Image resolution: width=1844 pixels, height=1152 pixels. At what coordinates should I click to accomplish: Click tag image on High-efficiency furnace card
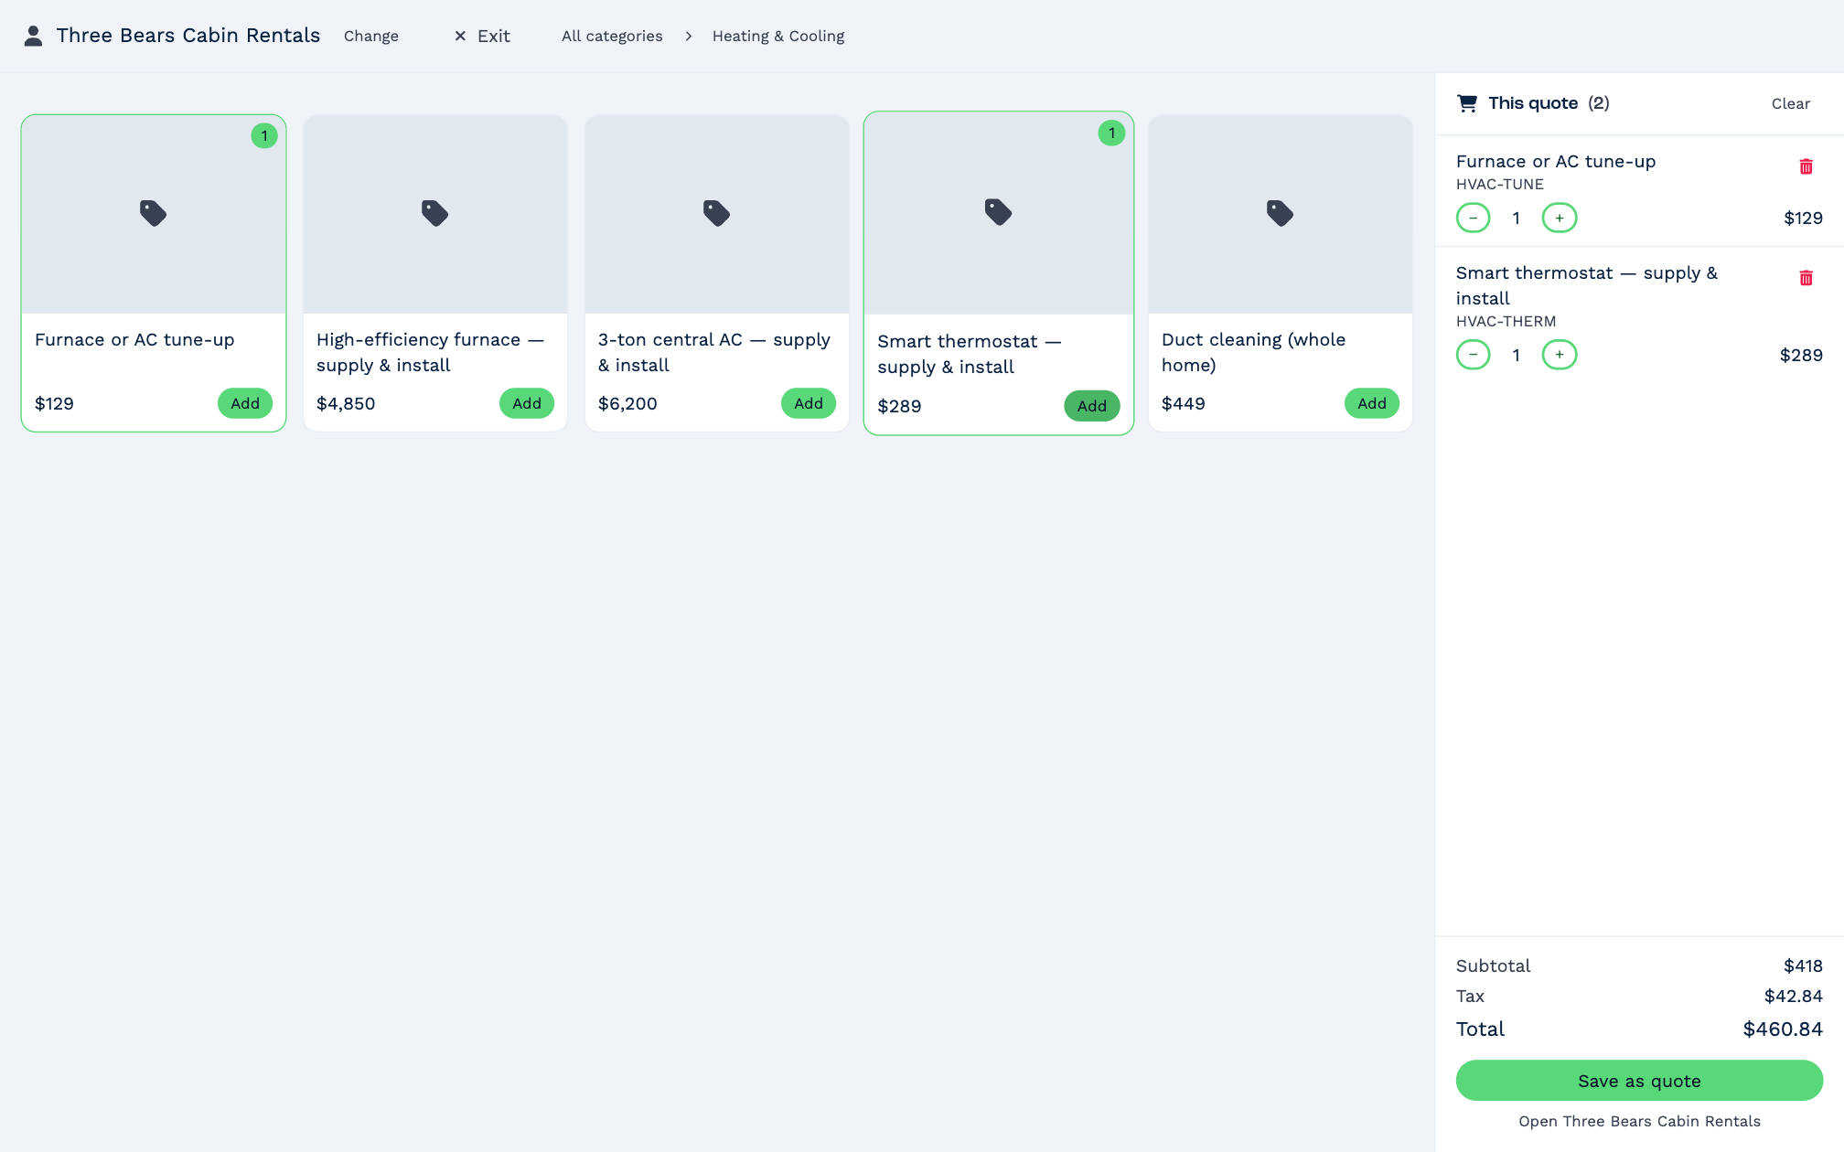(434, 213)
